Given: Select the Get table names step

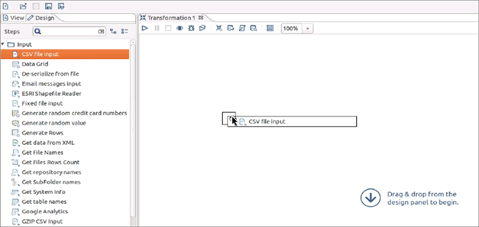Looking at the screenshot, I should coord(44,202).
